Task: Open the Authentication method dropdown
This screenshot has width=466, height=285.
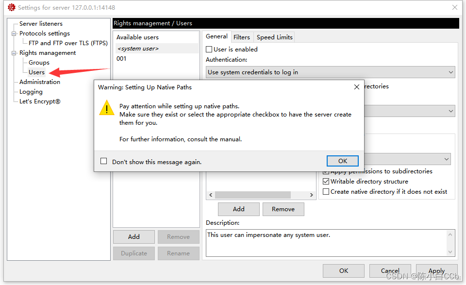Action: [x=330, y=72]
